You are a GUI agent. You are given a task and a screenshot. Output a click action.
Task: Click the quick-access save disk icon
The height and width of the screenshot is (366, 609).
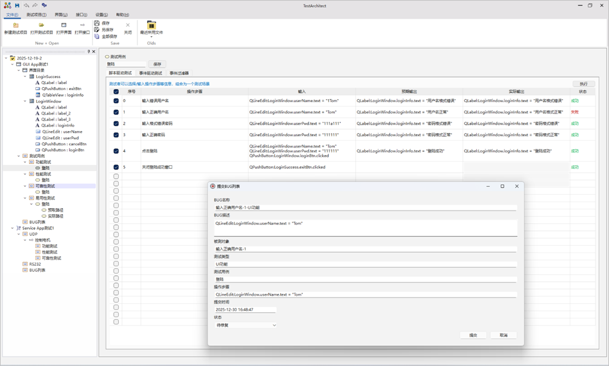[x=17, y=5]
